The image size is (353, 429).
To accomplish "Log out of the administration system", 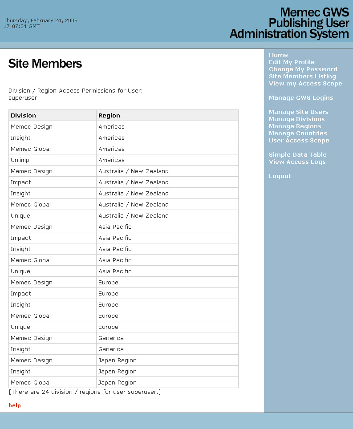I will click(280, 176).
